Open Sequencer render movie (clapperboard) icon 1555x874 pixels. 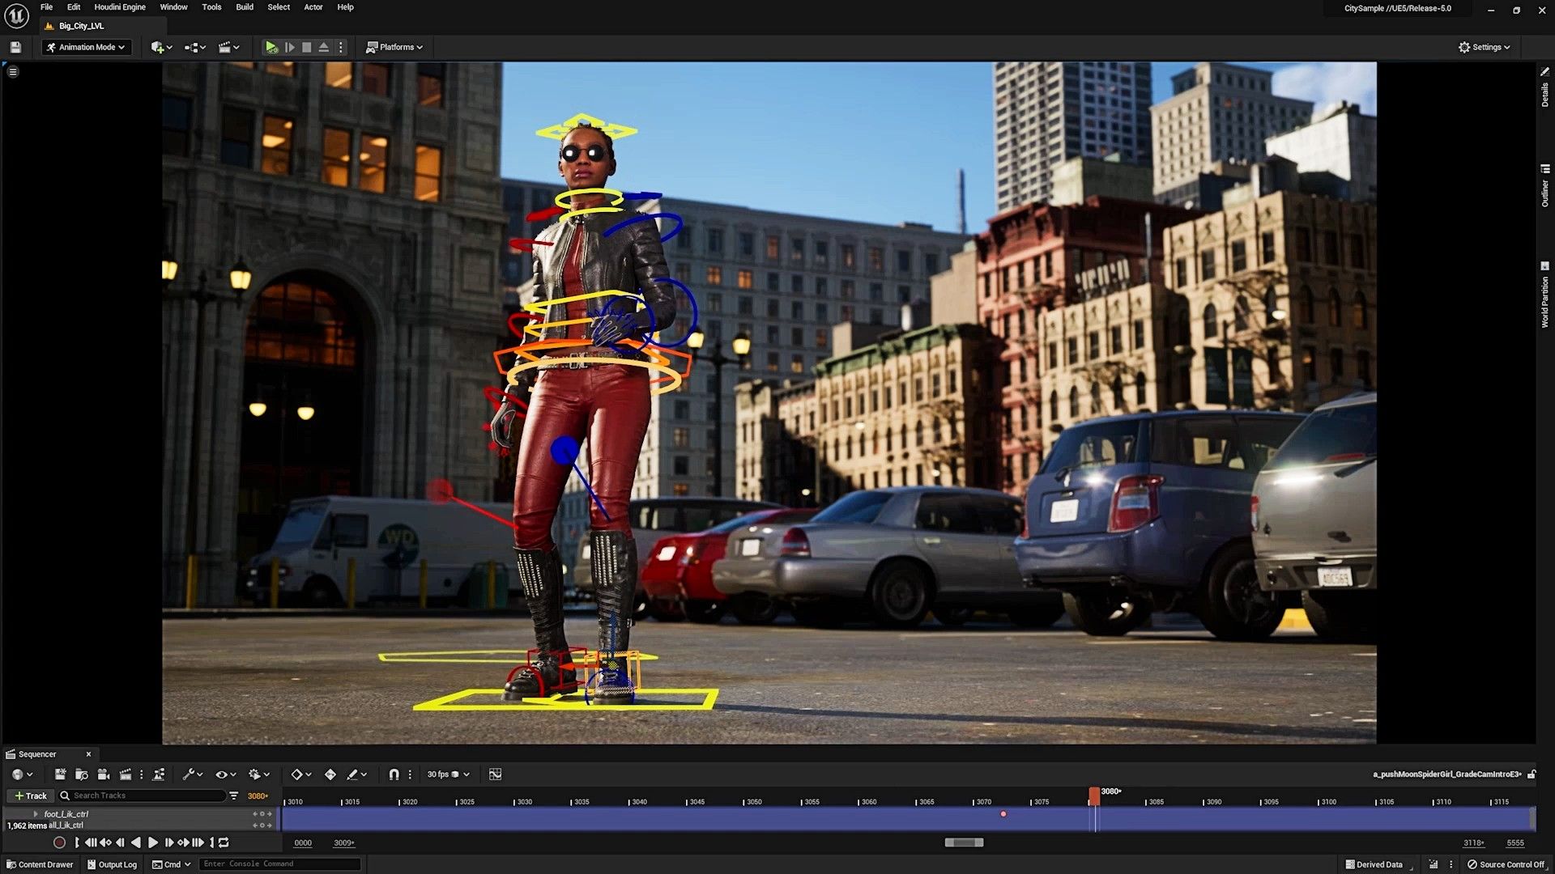[126, 774]
